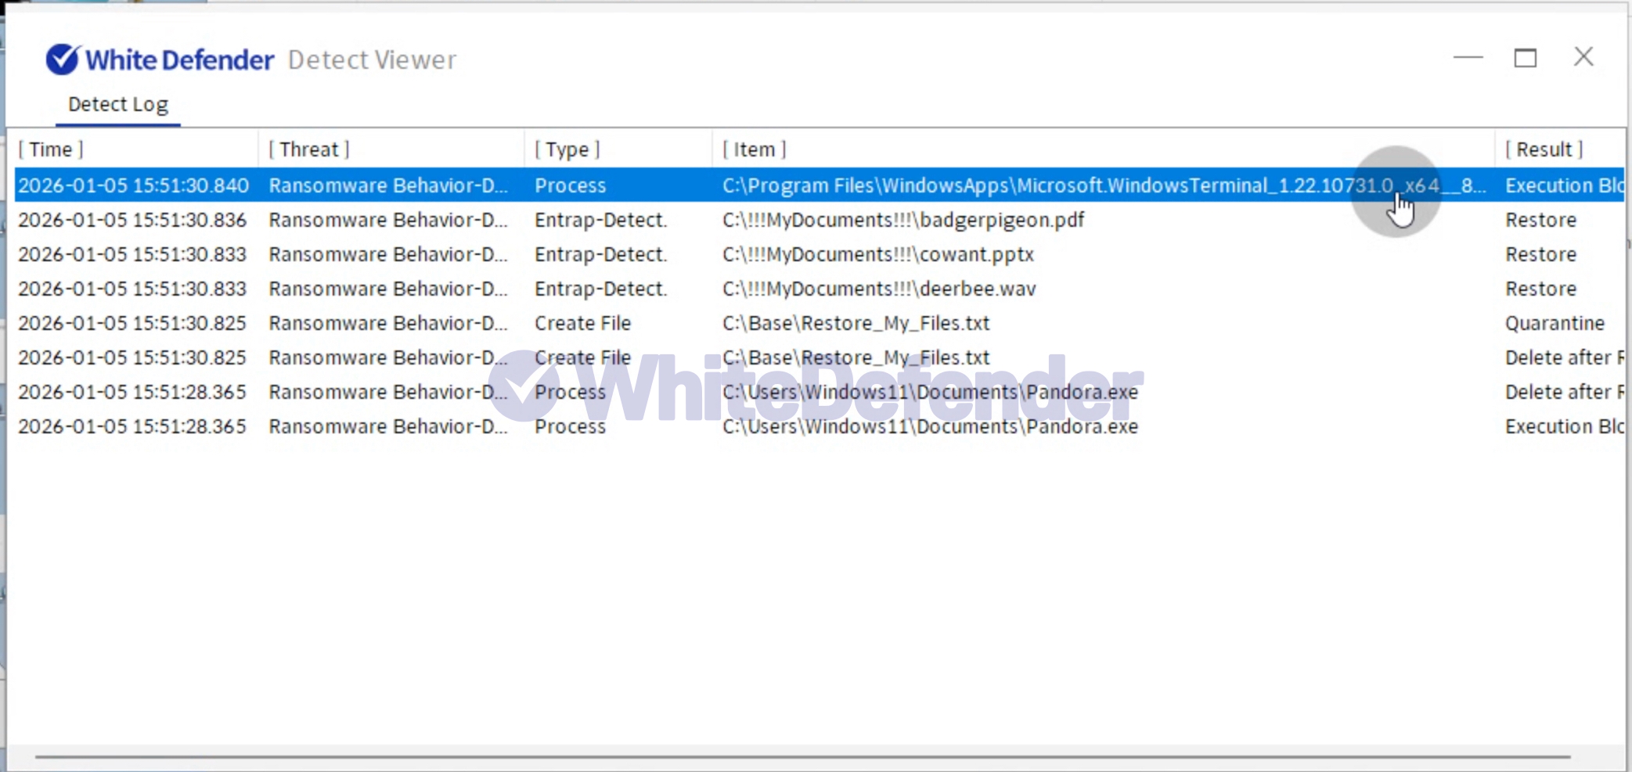This screenshot has width=1632, height=772.
Task: Click the Type column header
Action: click(x=567, y=149)
